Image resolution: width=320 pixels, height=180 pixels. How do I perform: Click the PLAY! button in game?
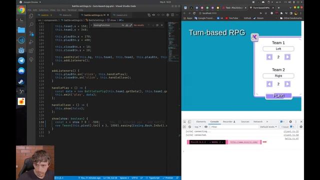click(x=278, y=96)
